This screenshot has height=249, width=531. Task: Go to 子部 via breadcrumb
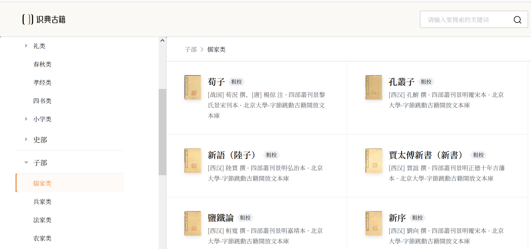pyautogui.click(x=191, y=50)
